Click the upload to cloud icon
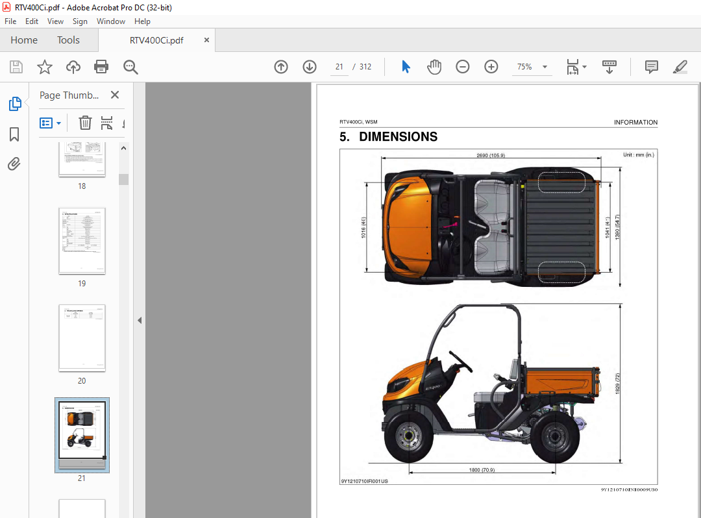The image size is (701, 518). tap(73, 67)
